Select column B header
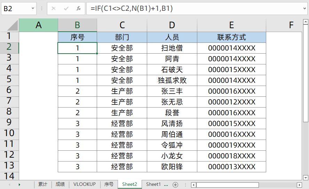 (77, 25)
